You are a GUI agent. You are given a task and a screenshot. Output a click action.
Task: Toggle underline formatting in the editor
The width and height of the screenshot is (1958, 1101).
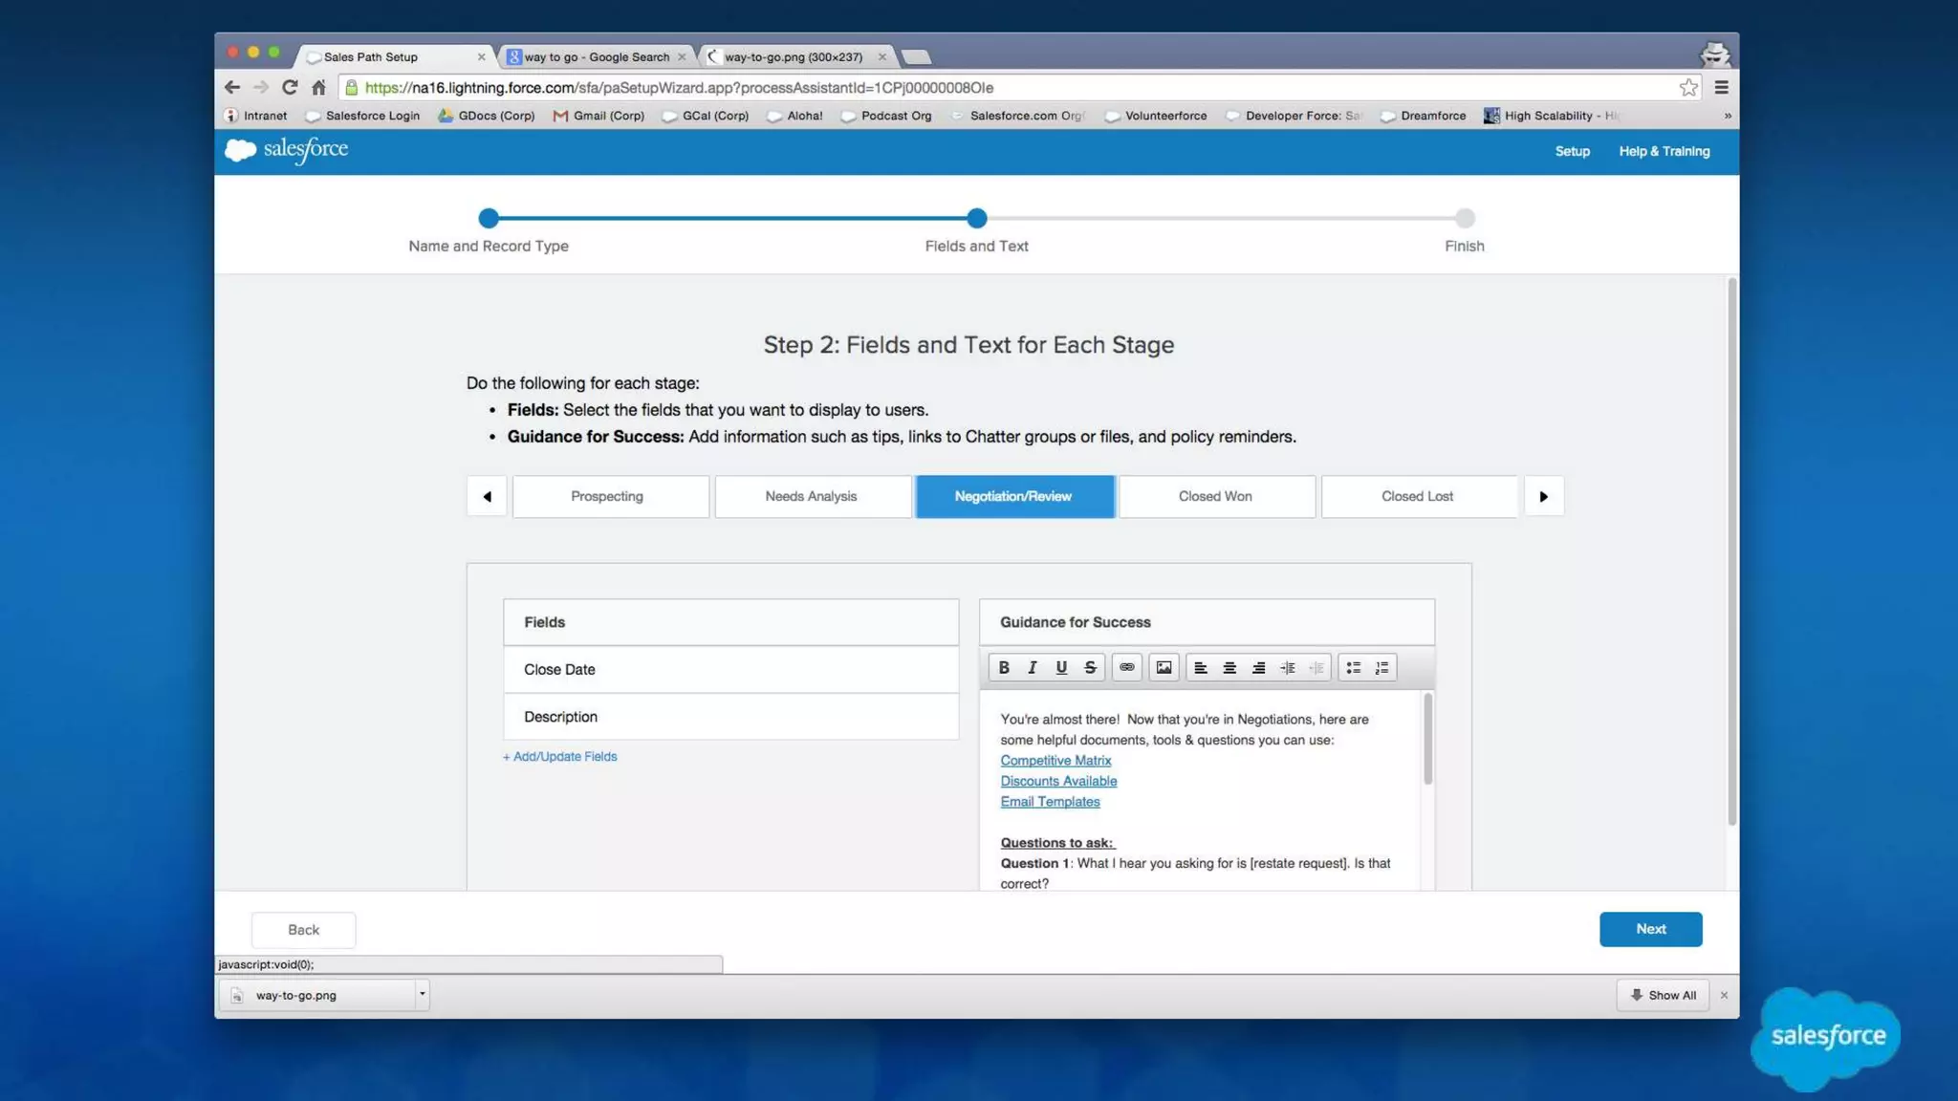point(1061,668)
